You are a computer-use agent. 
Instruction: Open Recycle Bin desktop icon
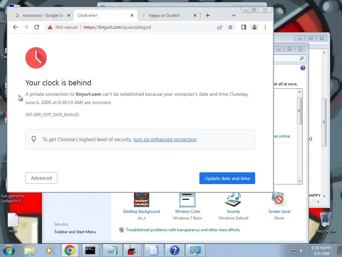point(325,222)
